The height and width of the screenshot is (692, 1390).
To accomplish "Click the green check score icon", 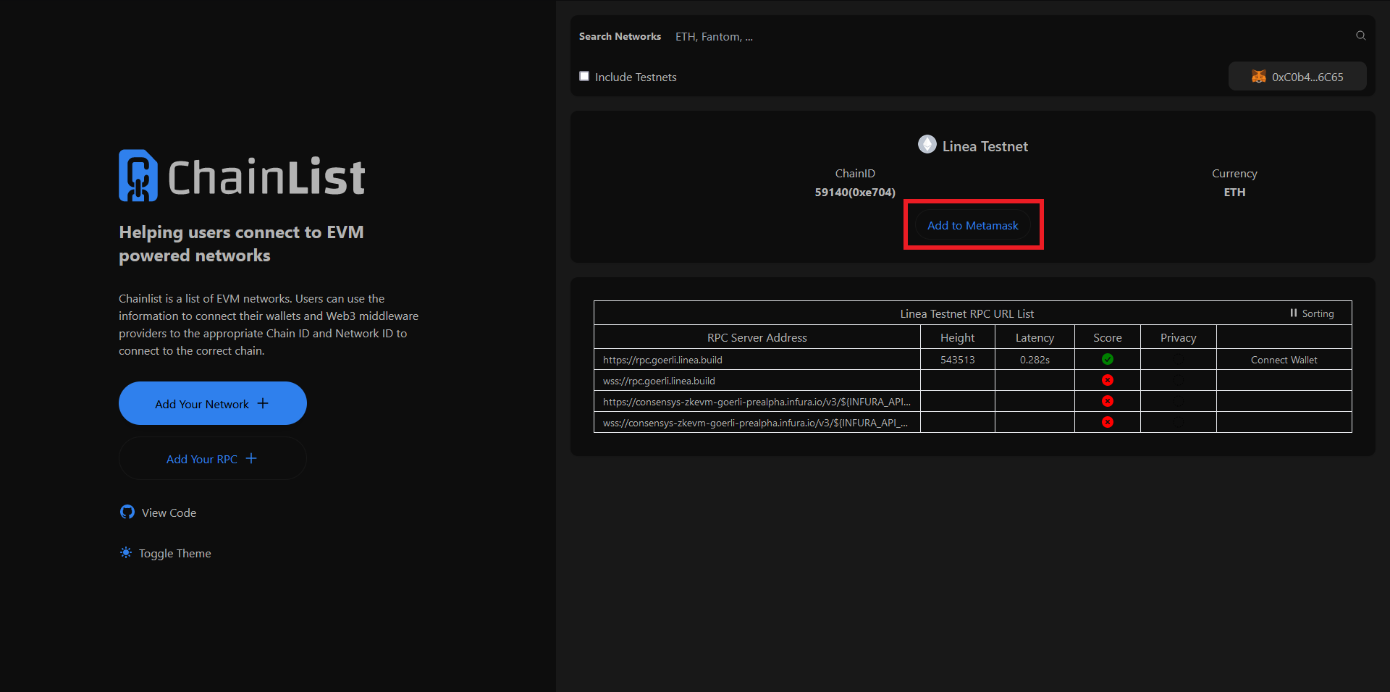I will point(1107,359).
